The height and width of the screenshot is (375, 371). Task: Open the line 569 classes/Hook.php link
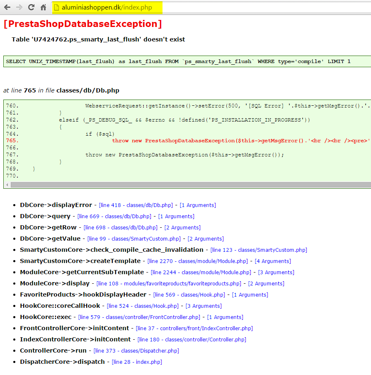tap(189, 295)
